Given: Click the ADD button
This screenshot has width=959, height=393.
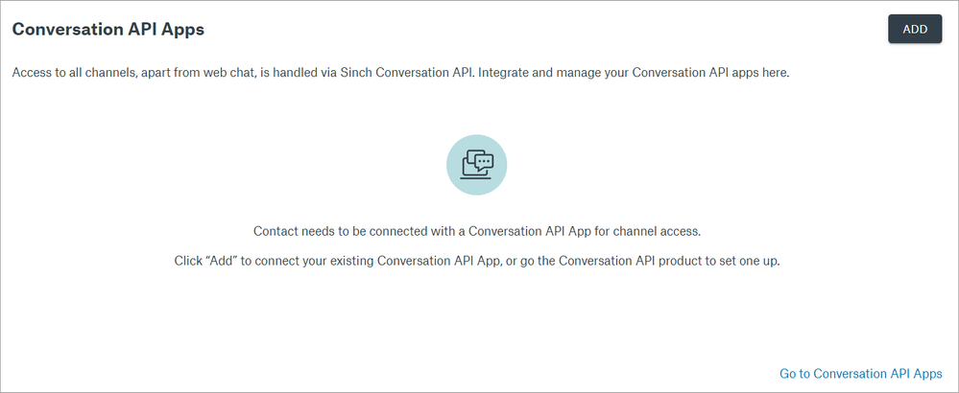Looking at the screenshot, I should 915,29.
